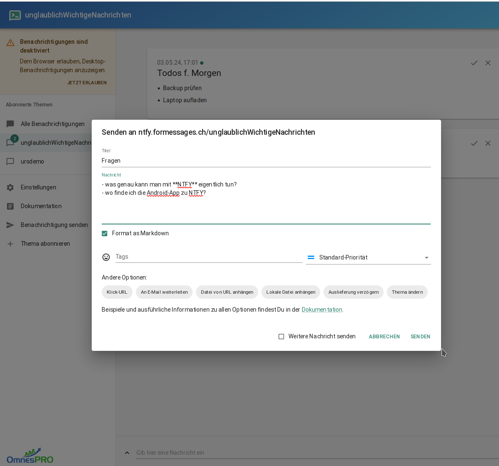This screenshot has width=499, height=466.
Task: Click the plus icon for Thema abonnieren
Action: [10, 244]
